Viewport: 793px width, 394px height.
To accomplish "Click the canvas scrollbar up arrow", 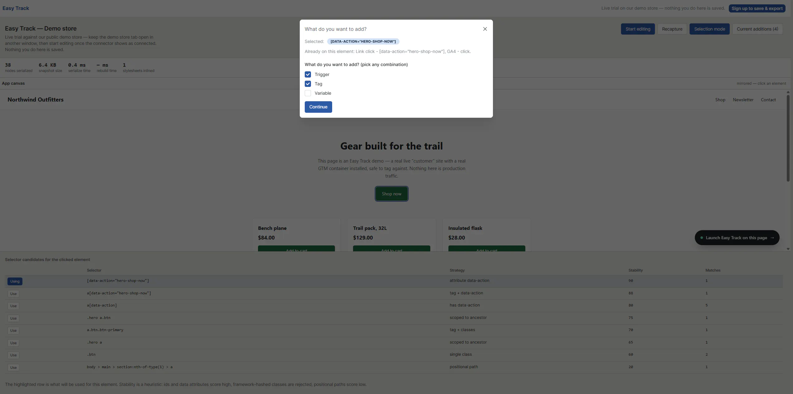I will pyautogui.click(x=788, y=92).
